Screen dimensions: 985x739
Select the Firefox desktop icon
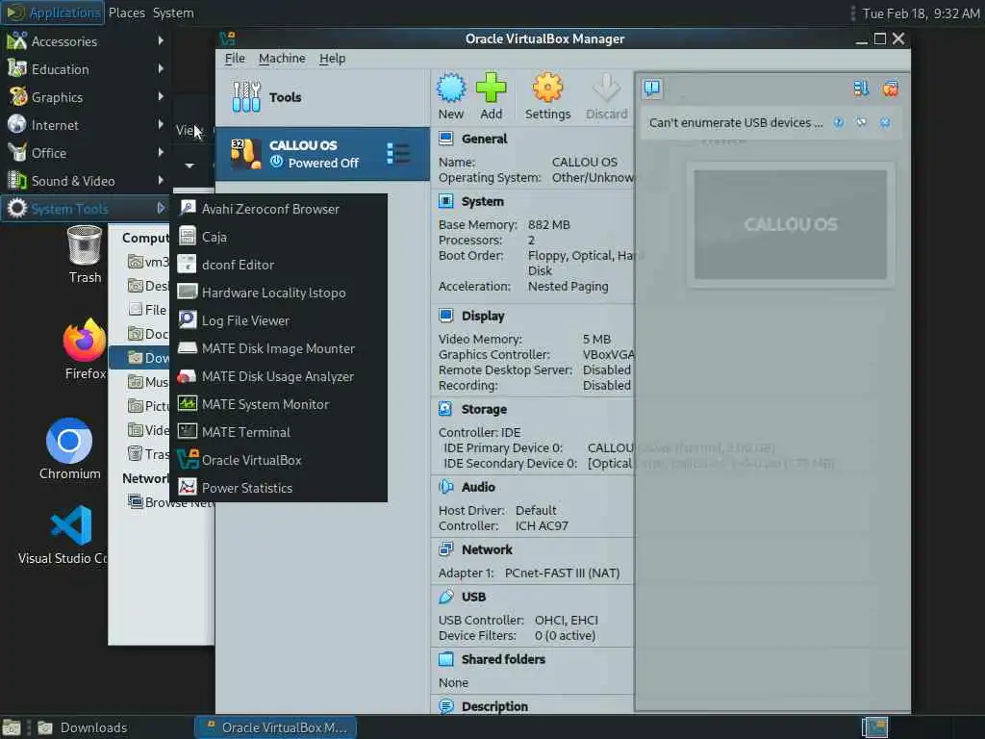[x=85, y=349]
